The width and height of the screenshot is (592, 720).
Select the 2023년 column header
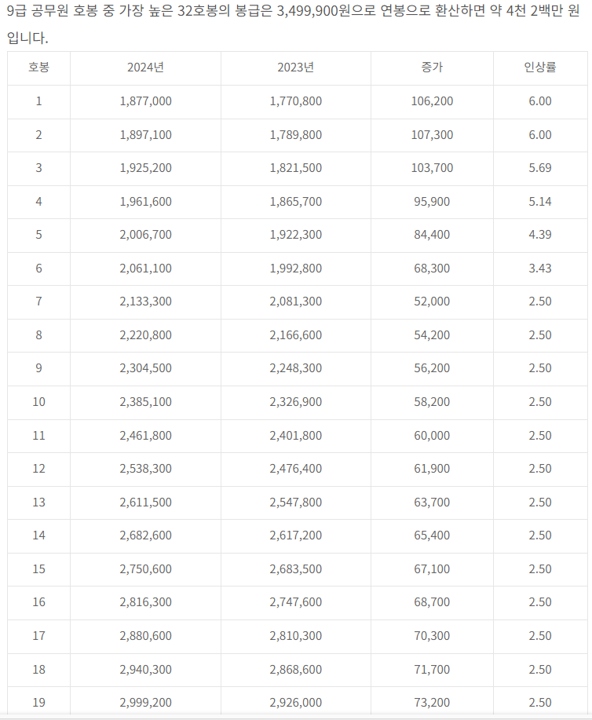coord(295,68)
